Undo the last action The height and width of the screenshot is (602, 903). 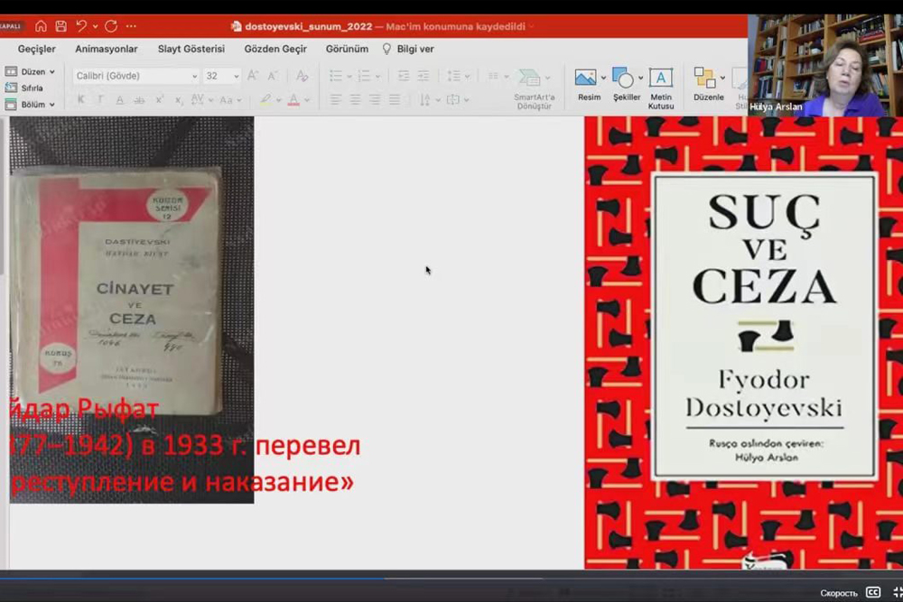[x=81, y=26]
